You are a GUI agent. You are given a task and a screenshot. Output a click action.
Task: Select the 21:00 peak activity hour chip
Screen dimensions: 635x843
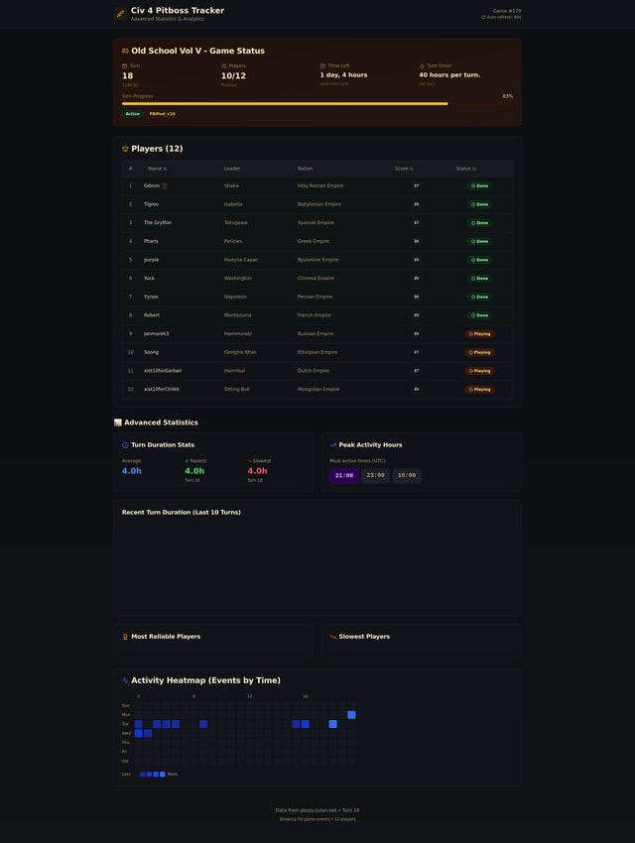(344, 475)
